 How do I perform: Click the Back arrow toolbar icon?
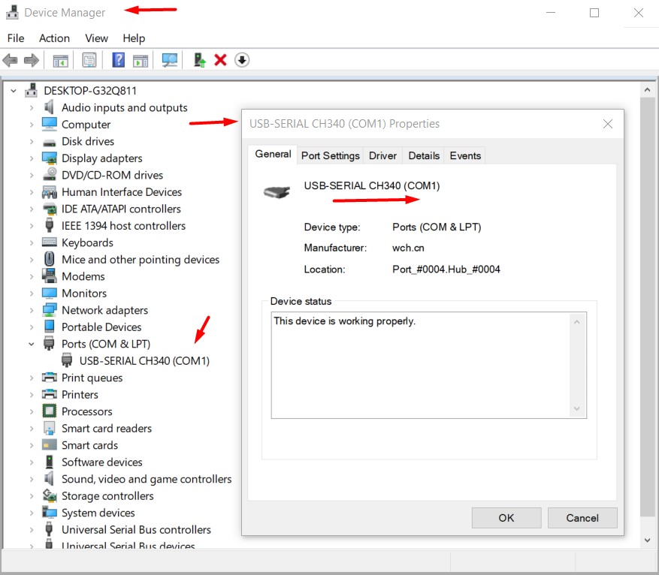pyautogui.click(x=10, y=61)
